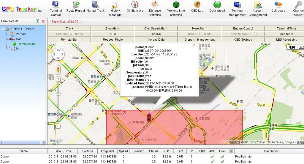This screenshot has width=304, height=164.
Task: Click the Geo-fence command button
Action: [x=286, y=34]
